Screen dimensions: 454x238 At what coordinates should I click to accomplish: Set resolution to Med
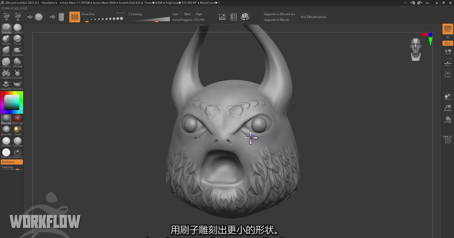[187, 14]
